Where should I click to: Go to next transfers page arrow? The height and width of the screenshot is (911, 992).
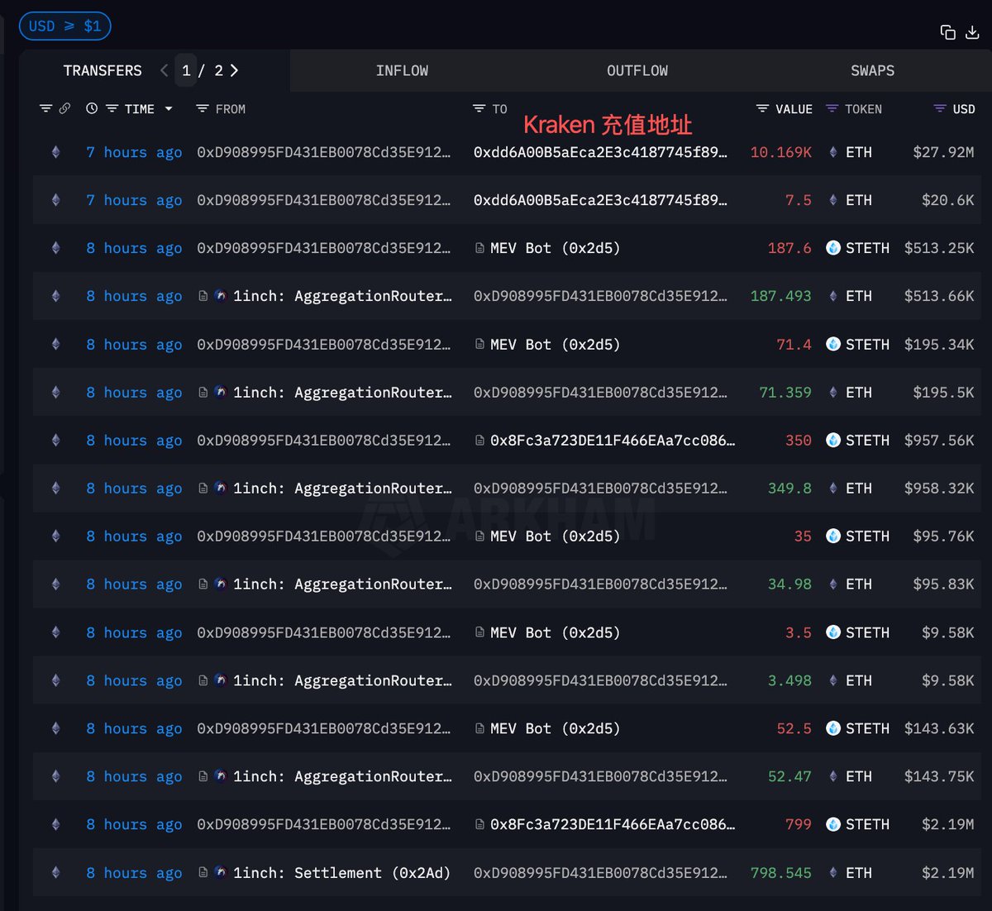click(x=235, y=70)
